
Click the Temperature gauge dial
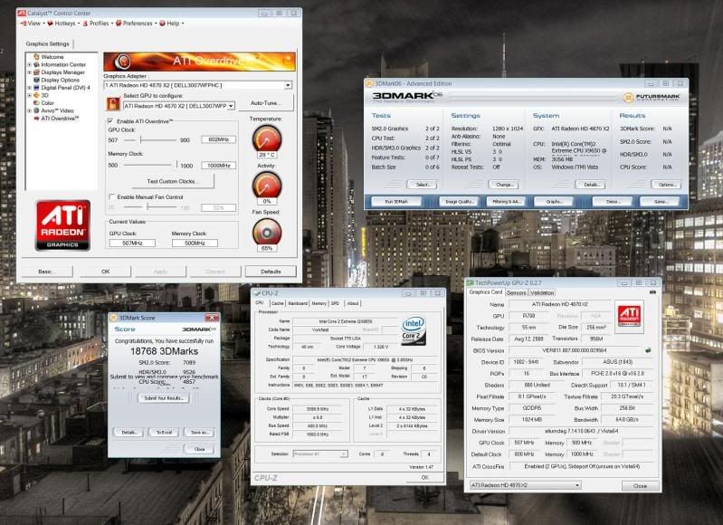tap(267, 138)
